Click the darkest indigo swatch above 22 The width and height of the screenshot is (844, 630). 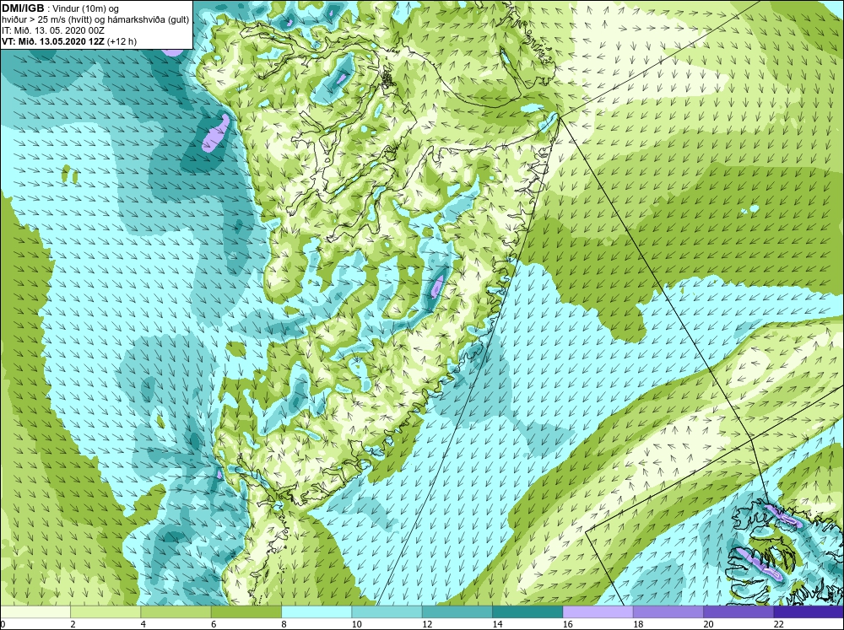tap(809, 611)
